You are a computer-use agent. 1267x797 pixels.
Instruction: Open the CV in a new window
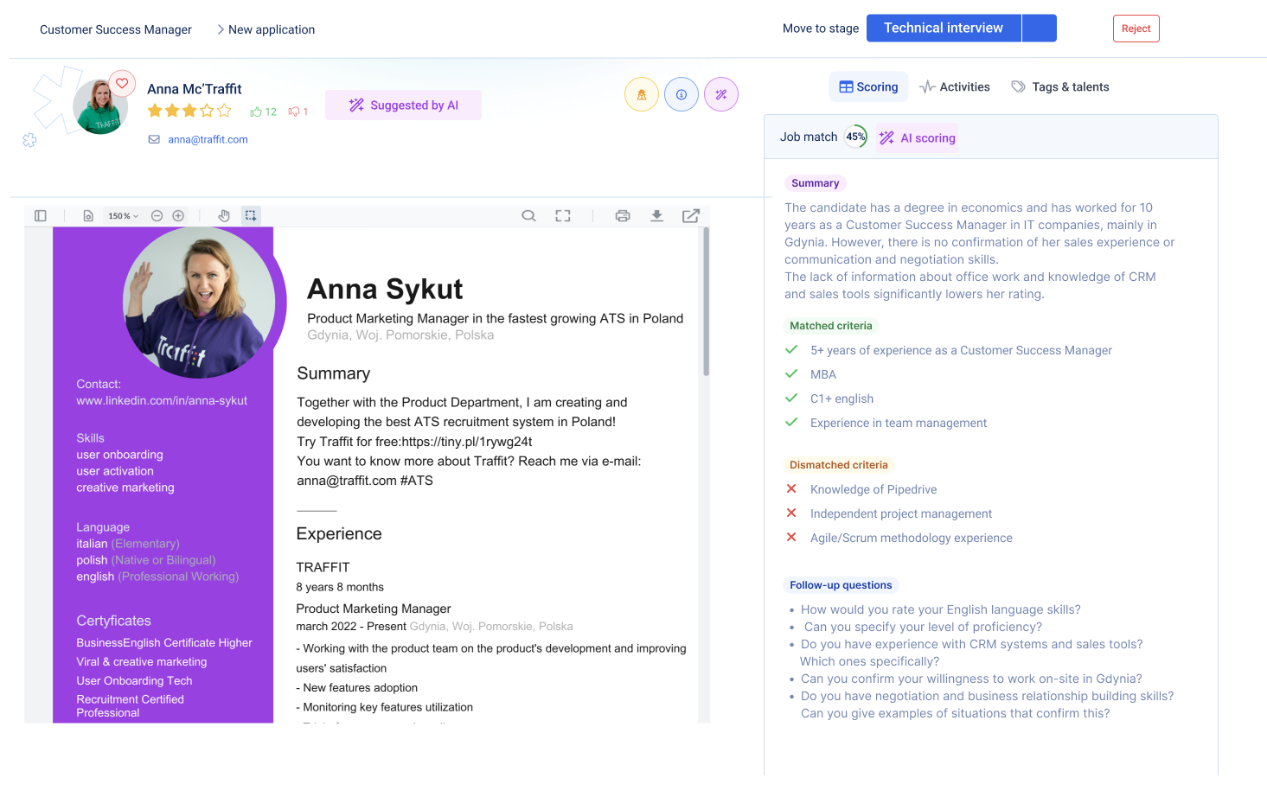click(x=691, y=216)
